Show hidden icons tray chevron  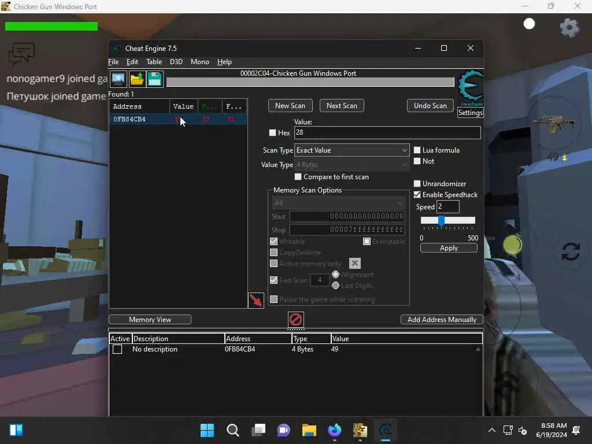[x=491, y=430]
